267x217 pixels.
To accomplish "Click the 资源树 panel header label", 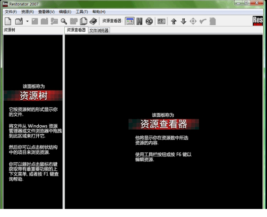I will point(9,30).
